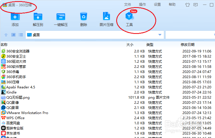The height and width of the screenshot is (138, 215).
Task: Click the 删除 (Delete) trash icon
Action: pyautogui.click(x=84, y=16)
